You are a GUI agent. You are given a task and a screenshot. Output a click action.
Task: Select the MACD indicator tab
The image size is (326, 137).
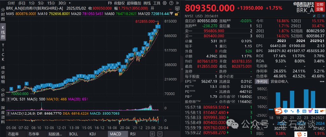117,134
